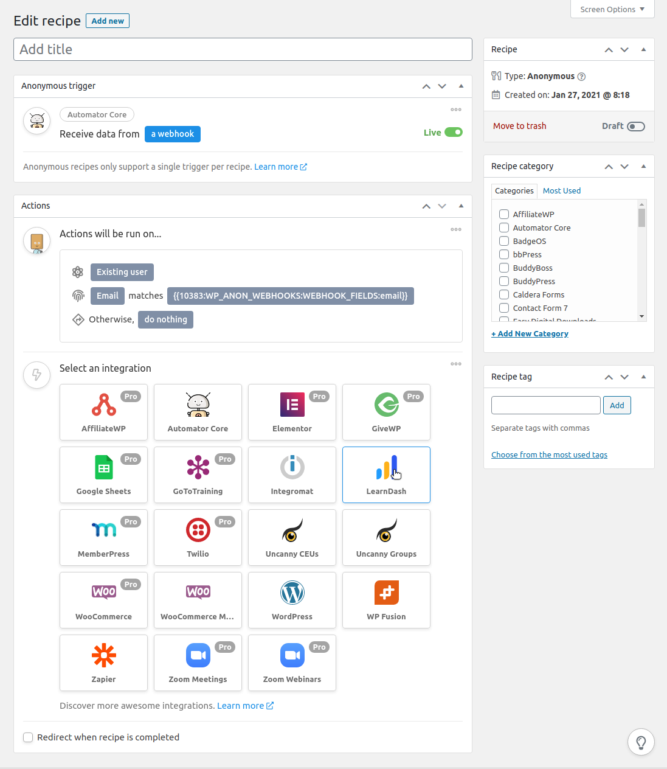
Task: Pick the Elementor integration
Action: tap(292, 412)
